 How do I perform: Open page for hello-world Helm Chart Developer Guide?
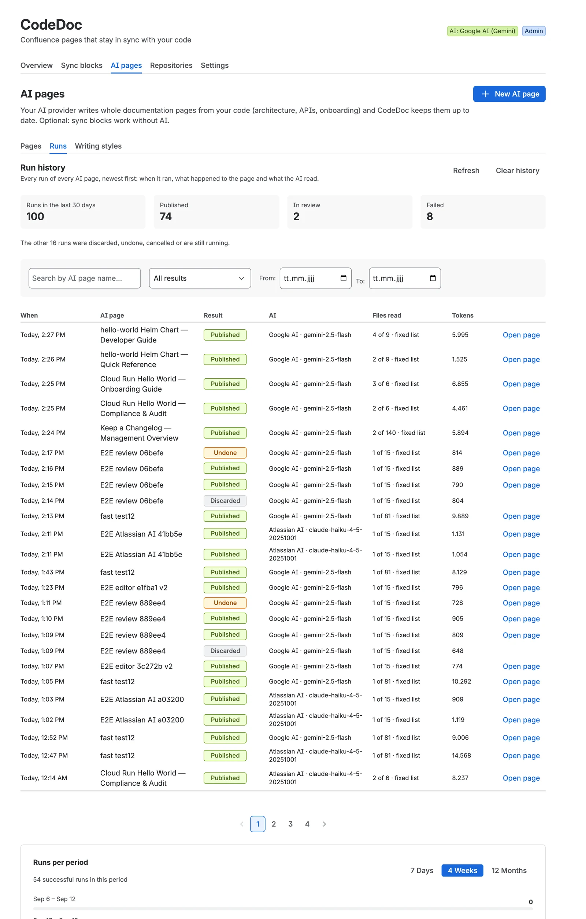[x=521, y=335]
